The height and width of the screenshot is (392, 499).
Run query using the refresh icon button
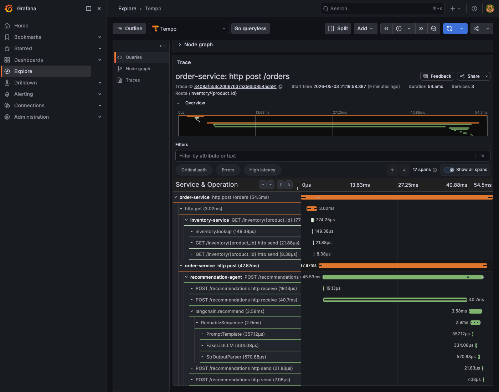449,29
